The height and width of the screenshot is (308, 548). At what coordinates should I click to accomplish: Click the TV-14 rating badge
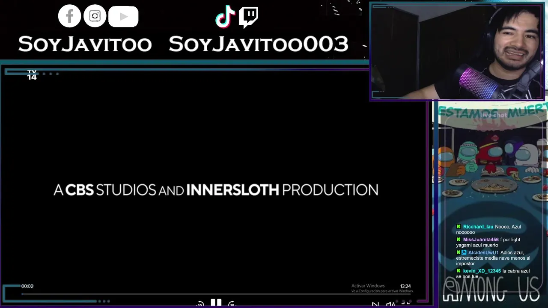(x=32, y=75)
